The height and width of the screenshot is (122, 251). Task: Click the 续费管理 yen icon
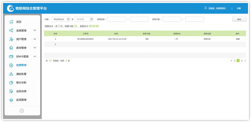(x=11, y=65)
